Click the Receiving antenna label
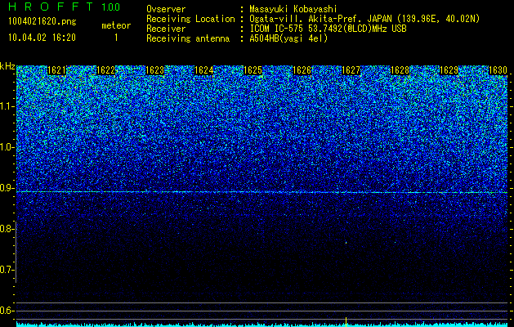 pyautogui.click(x=188, y=38)
